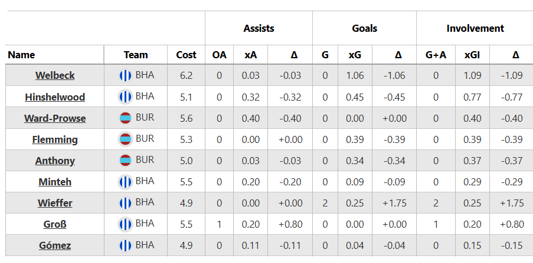This screenshot has width=533, height=263.
Task: Click Burnley badge icon beside Flemming
Action: point(125,139)
